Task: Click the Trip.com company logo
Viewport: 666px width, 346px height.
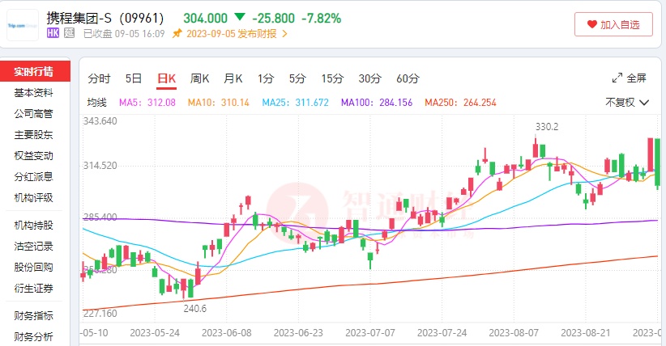Action: (23, 25)
